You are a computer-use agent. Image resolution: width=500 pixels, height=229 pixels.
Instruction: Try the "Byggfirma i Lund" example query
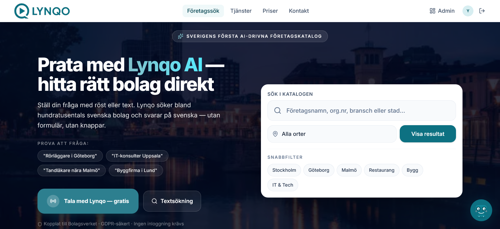tap(136, 170)
